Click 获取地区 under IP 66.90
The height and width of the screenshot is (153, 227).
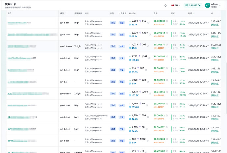[x=215, y=48]
